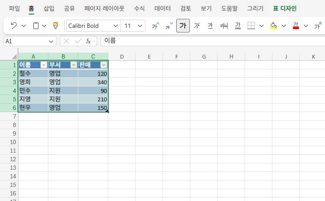Click the sales value 150

(93, 108)
